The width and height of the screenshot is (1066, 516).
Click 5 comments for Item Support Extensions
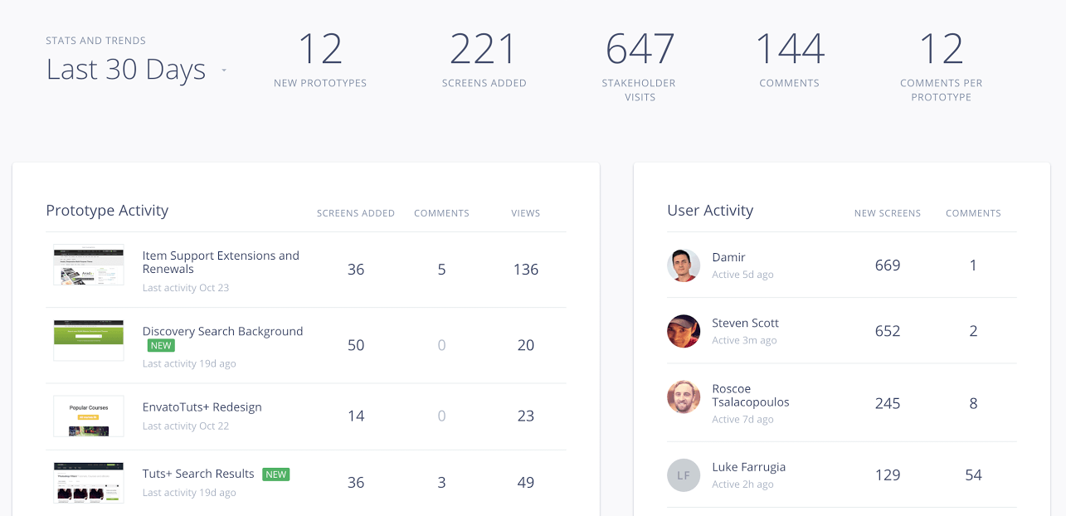tap(441, 270)
